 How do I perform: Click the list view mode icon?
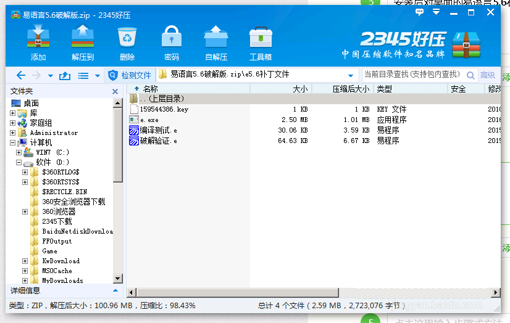(x=83, y=76)
